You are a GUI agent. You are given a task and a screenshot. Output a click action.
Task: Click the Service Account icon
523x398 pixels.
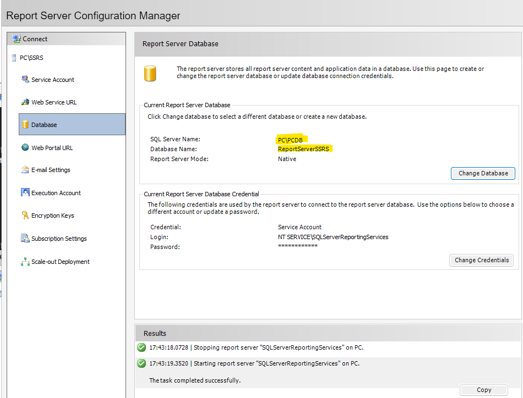(25, 79)
